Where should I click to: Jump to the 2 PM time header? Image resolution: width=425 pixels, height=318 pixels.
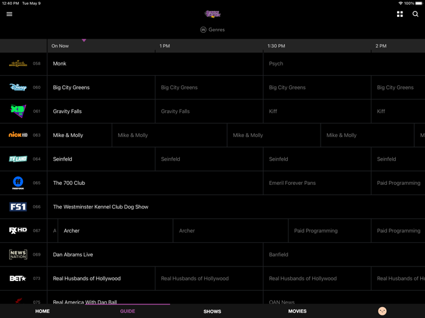(x=381, y=46)
